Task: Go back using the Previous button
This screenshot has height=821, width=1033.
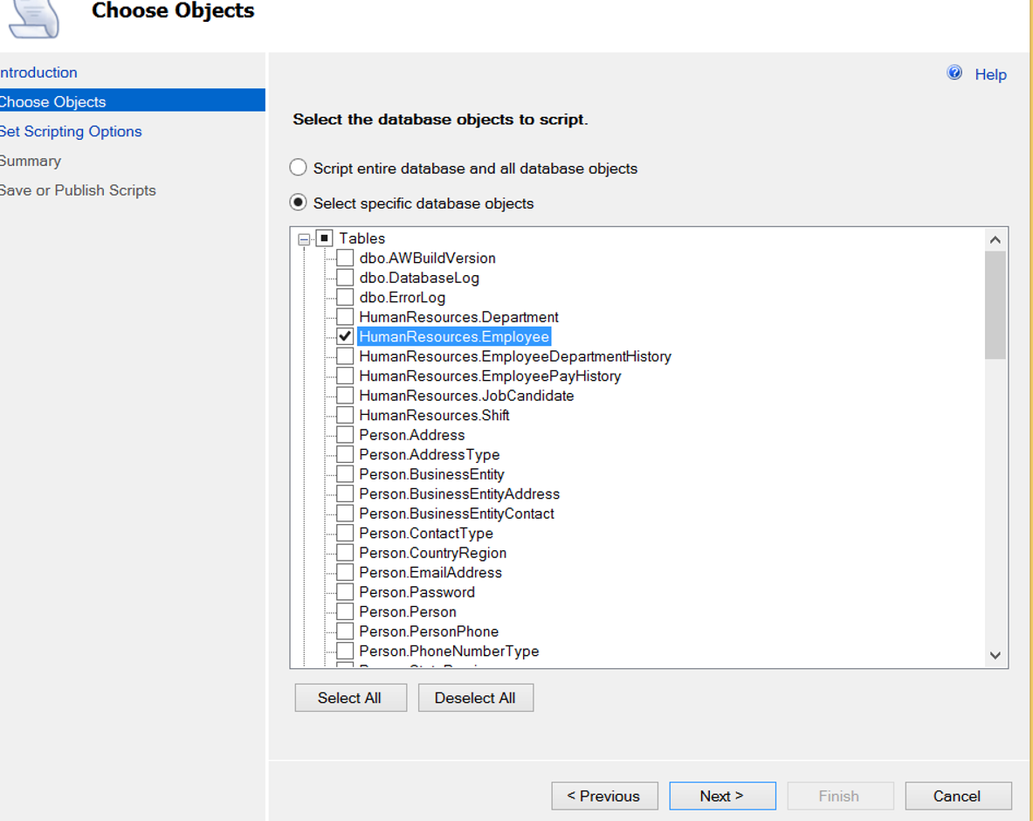Action: (605, 796)
